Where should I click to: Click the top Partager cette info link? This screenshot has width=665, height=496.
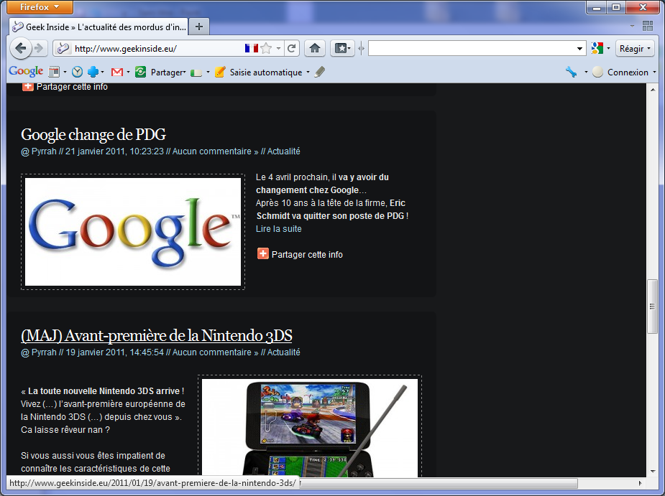(72, 86)
